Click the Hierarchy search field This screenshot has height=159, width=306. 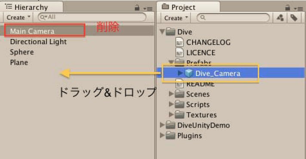point(92,17)
